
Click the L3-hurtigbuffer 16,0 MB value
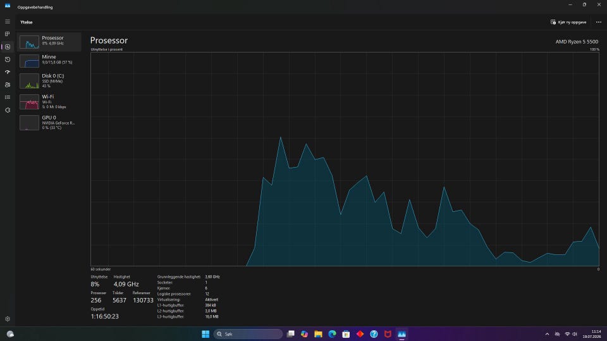click(211, 316)
